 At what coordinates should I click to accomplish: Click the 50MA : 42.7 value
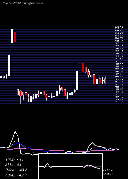(16, 175)
